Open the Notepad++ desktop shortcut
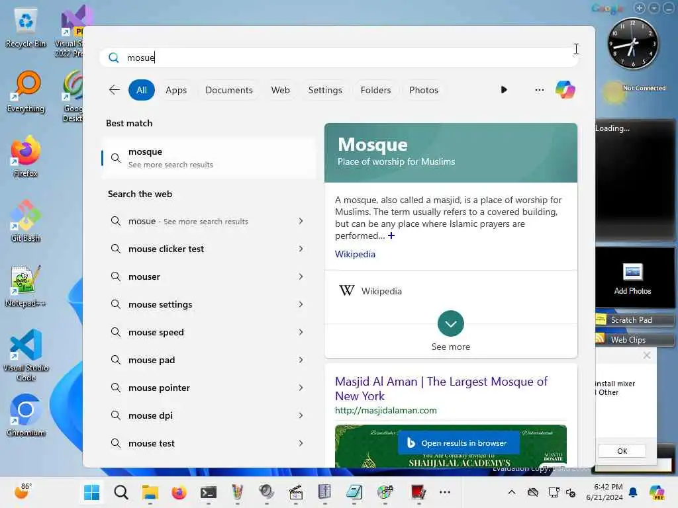This screenshot has width=678, height=508. pyautogui.click(x=26, y=286)
